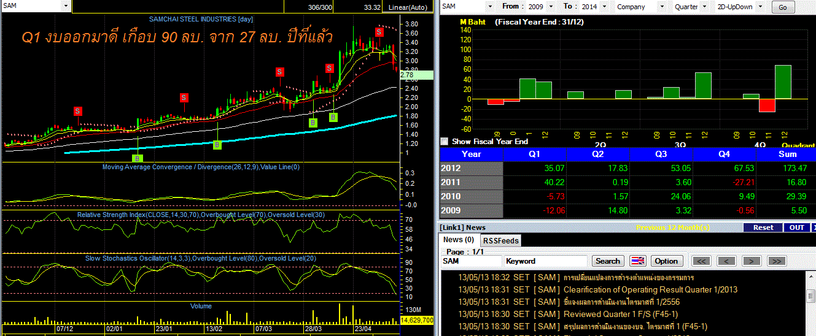The image size is (816, 336).
Task: Go to previous news page with < button
Action: pyautogui.click(x=727, y=261)
